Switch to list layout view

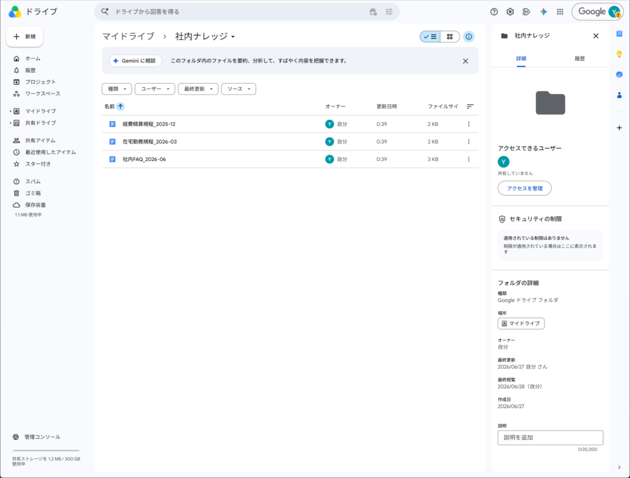coord(430,36)
